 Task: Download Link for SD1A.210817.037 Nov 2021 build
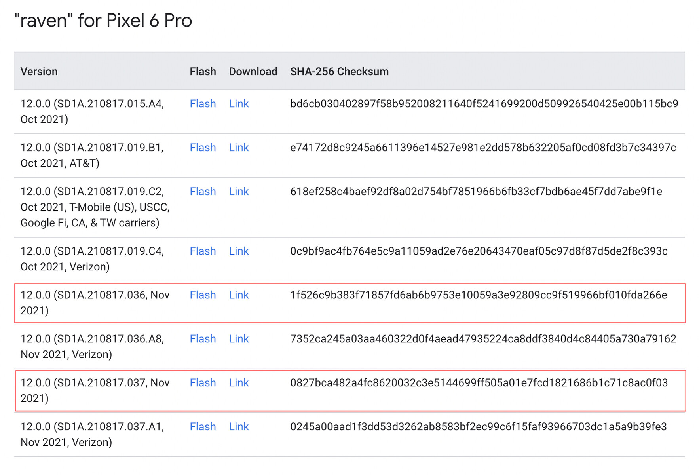pos(239,383)
